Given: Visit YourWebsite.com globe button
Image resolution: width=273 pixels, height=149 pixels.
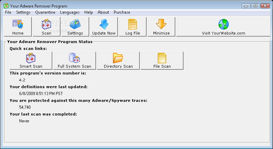Looking at the screenshot, I should (223, 27).
